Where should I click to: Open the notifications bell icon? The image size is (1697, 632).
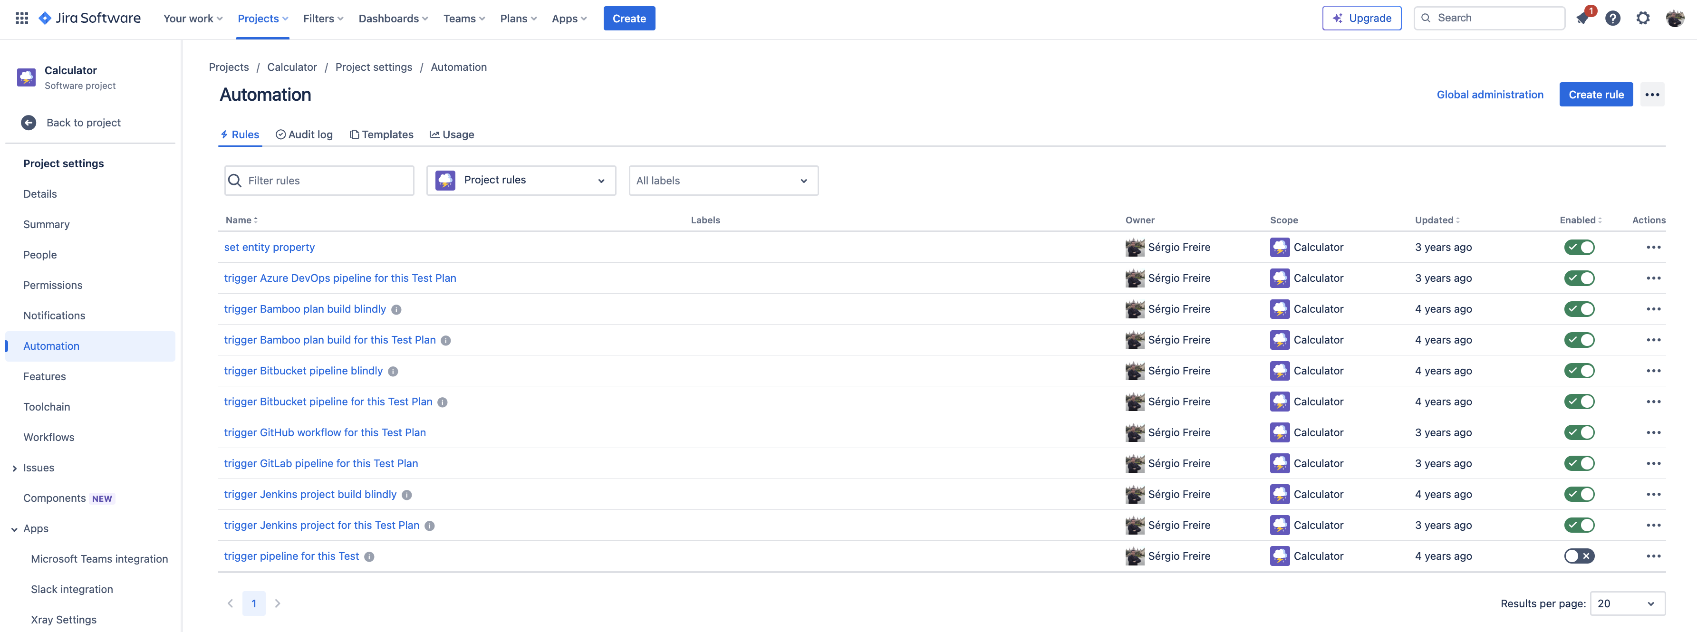click(1582, 19)
